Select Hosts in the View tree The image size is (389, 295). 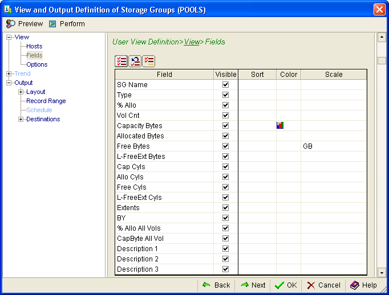pyautogui.click(x=34, y=46)
